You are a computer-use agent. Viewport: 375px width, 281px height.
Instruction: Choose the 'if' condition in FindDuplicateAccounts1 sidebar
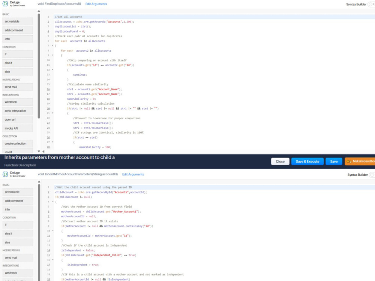coord(18,54)
